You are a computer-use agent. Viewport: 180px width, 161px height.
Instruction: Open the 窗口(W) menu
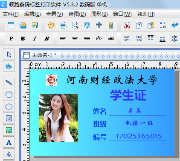click(x=122, y=14)
